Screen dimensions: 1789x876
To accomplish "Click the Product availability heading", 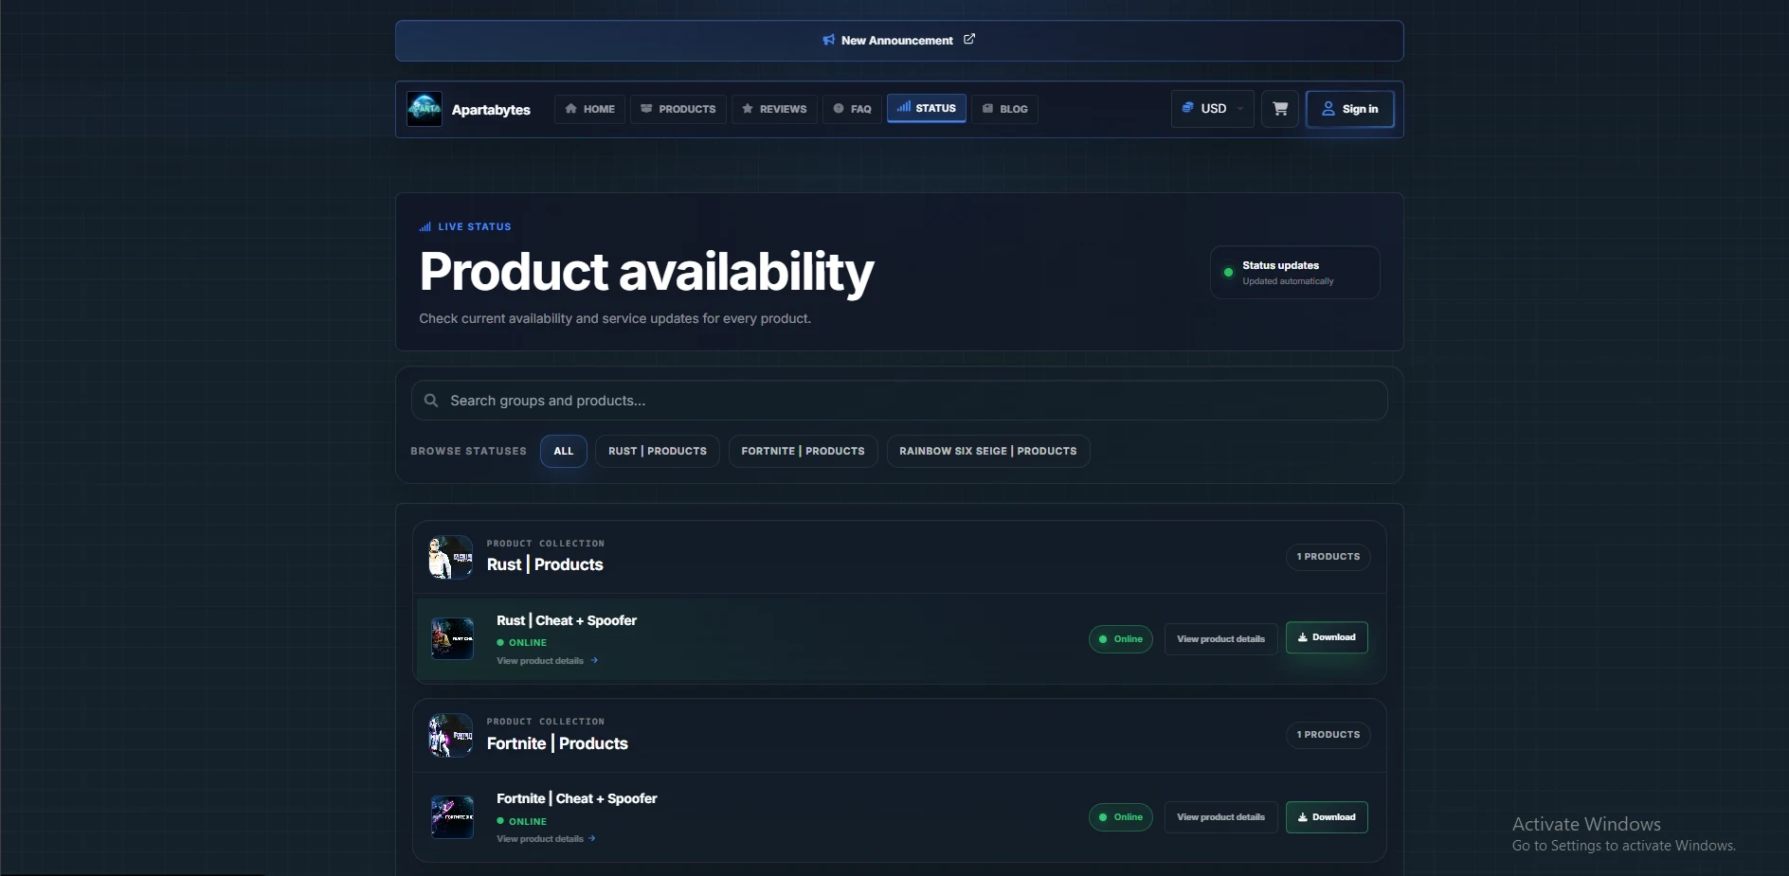I will (x=646, y=273).
